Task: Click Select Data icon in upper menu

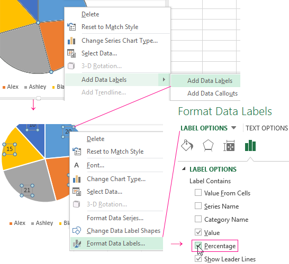Action: tap(71, 53)
